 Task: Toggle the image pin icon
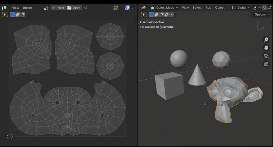[x=85, y=8]
